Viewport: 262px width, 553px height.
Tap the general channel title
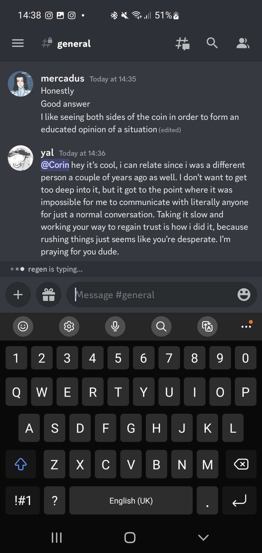74,43
